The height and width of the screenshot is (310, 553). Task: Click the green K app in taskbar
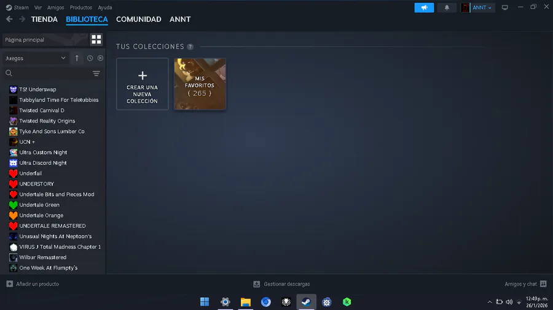[x=347, y=301]
